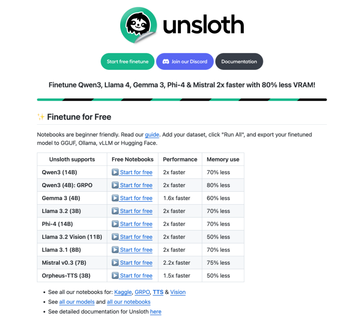
Task: Open the Documentation page
Action: (x=239, y=61)
